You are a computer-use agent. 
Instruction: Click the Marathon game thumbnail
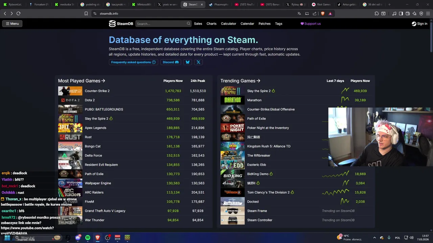click(232, 100)
